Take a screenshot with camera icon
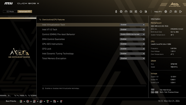This screenshot has height=105, width=186. (x=175, y=11)
